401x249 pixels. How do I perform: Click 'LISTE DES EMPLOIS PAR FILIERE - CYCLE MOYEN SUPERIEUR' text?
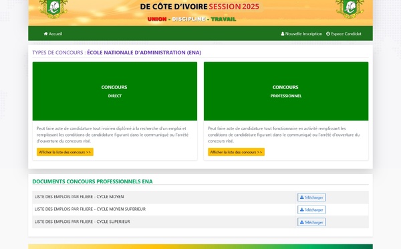(90, 209)
